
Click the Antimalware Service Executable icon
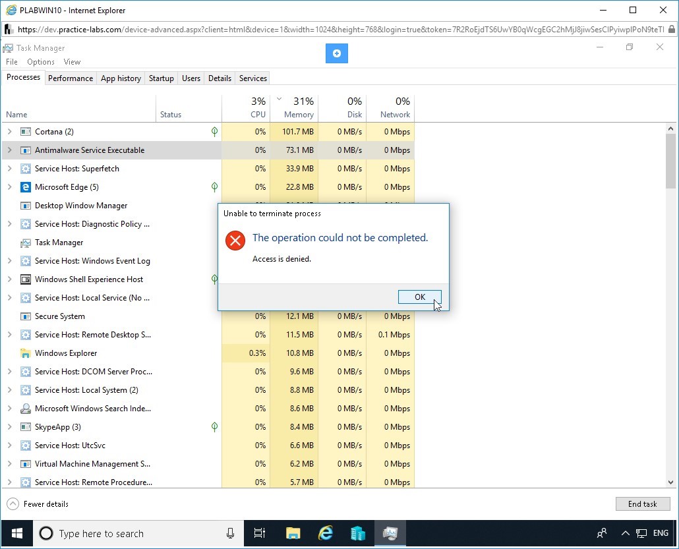[26, 150]
